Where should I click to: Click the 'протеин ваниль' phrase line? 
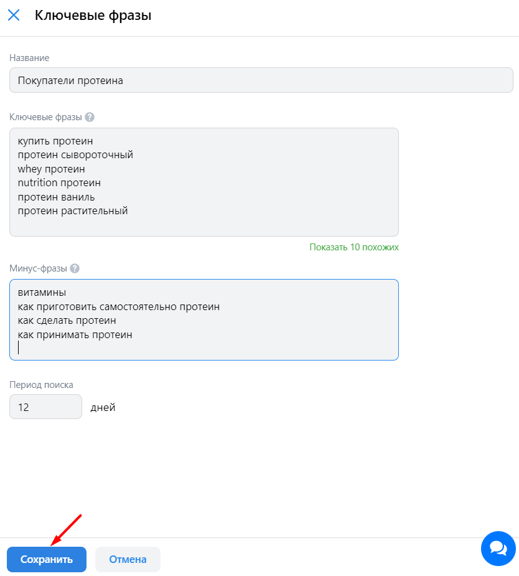click(56, 197)
